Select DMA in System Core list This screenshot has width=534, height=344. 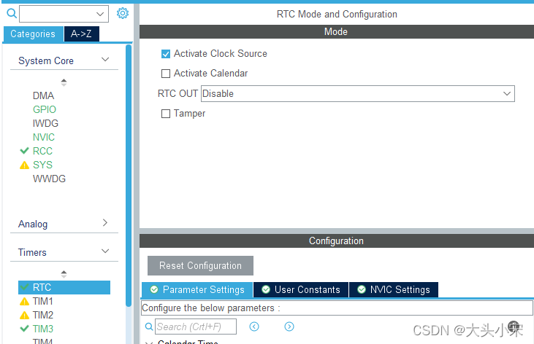coord(43,96)
